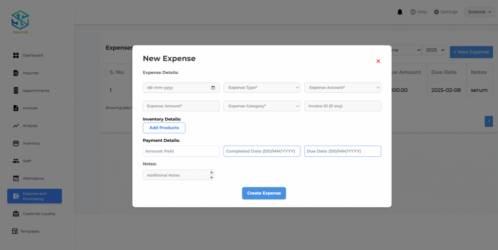Viewport: 498px width, 250px height.
Task: Close the New Expense dialog
Action: [378, 61]
